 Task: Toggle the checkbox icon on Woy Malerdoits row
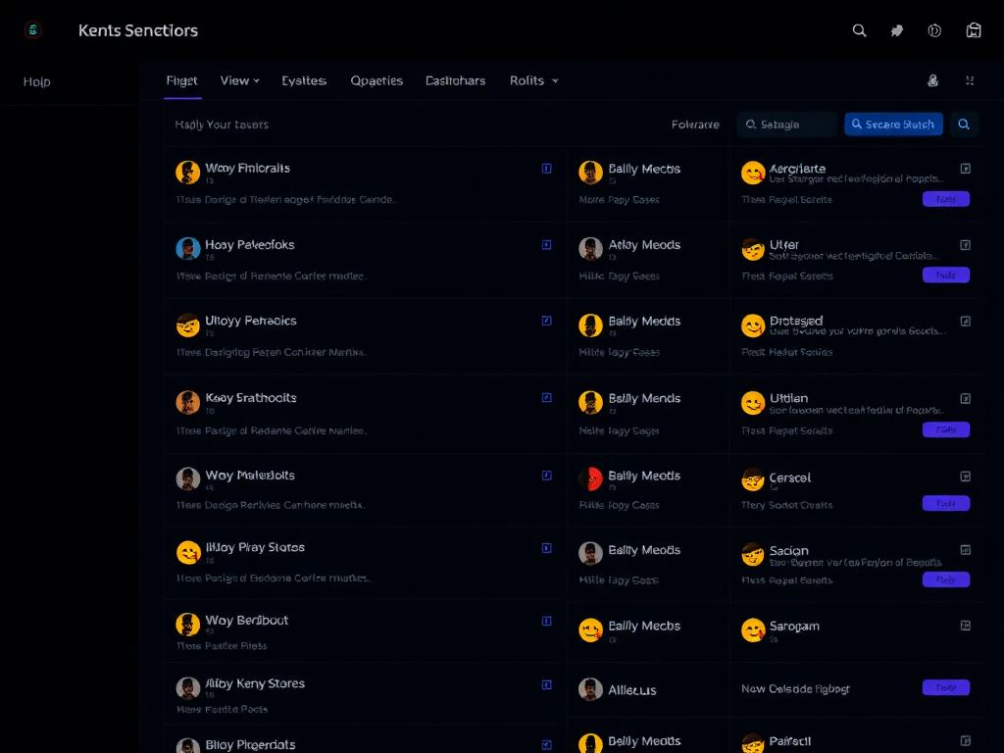pos(547,476)
